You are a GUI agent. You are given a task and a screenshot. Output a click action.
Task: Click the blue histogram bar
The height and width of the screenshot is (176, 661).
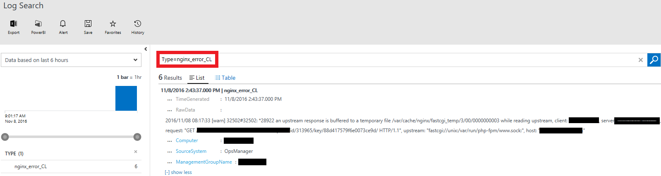[x=126, y=98]
